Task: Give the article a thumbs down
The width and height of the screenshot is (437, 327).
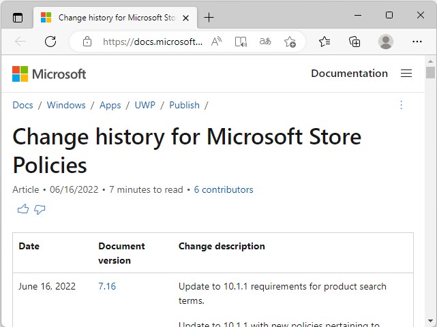Action: 40,209
